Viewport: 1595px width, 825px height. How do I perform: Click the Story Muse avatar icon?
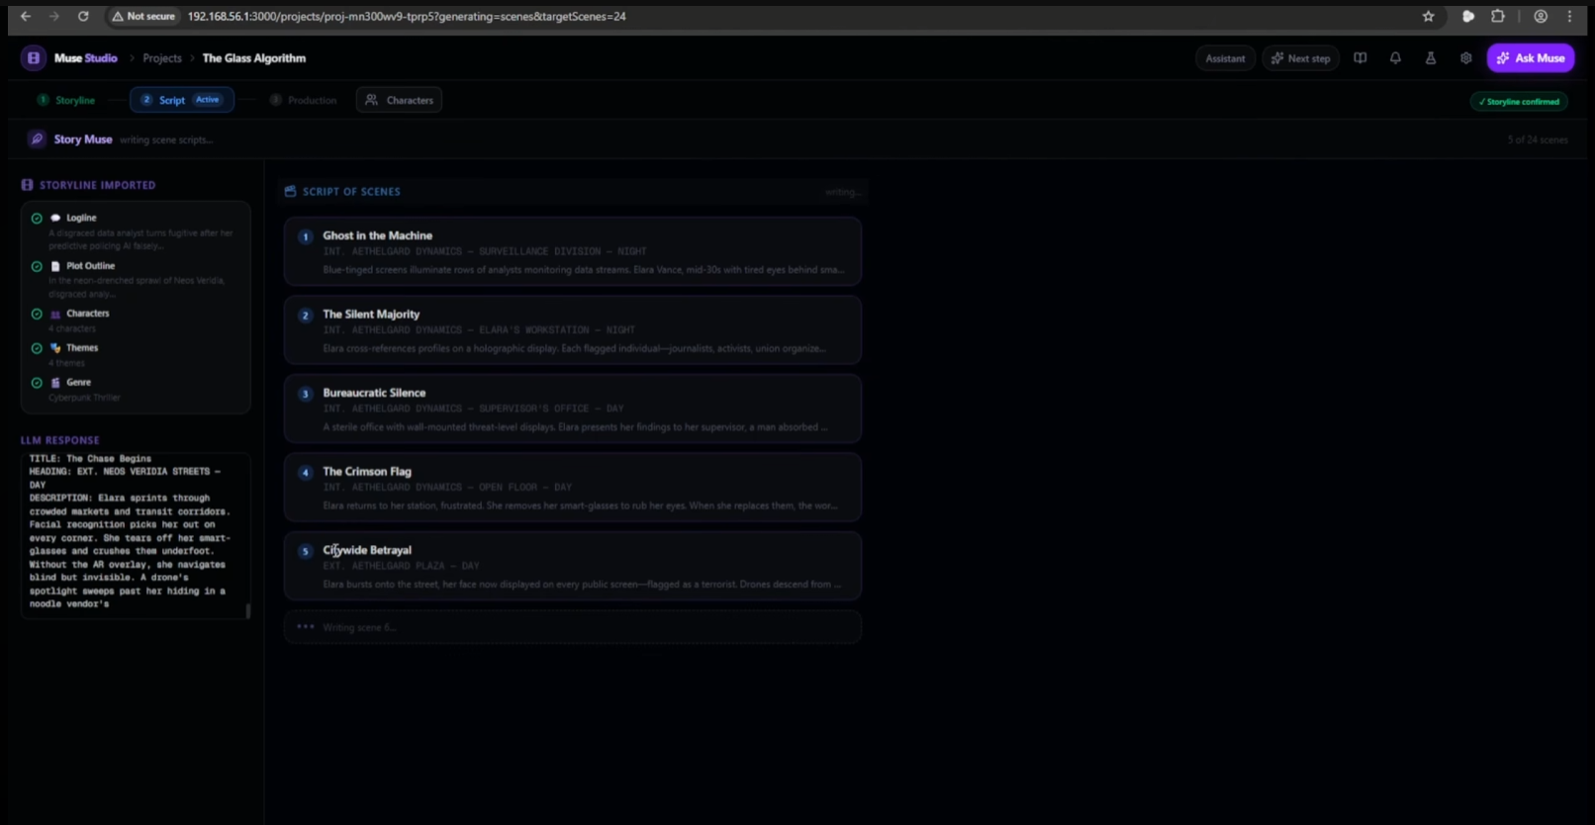click(x=37, y=139)
